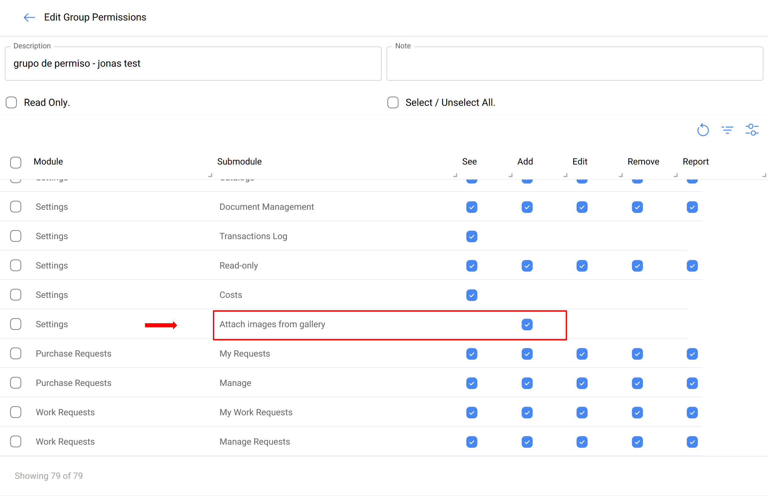This screenshot has width=768, height=496.
Task: Uncheck Remove permission for Manage Requests
Action: 637,442
